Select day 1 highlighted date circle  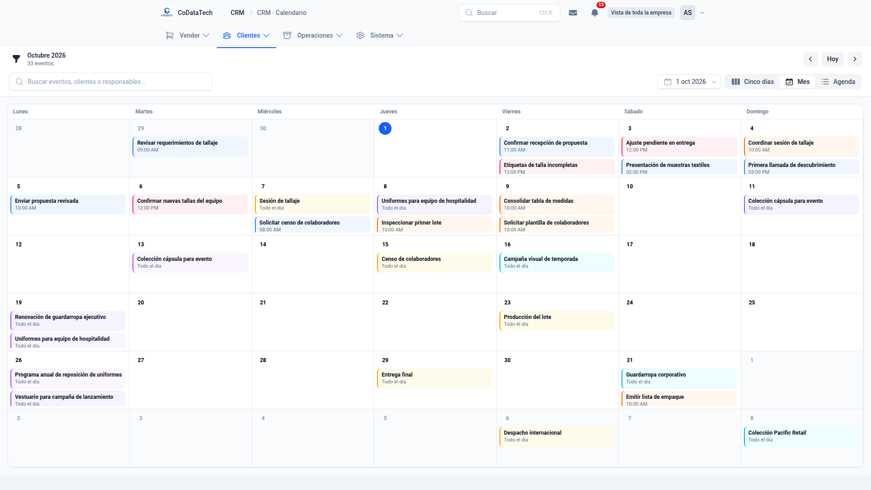coord(385,128)
